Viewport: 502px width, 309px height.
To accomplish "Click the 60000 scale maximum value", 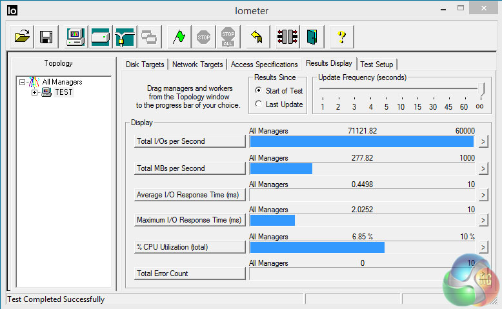I will point(465,131).
